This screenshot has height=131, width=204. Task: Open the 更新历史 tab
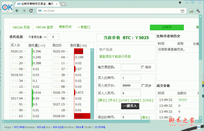[x=65, y=27]
